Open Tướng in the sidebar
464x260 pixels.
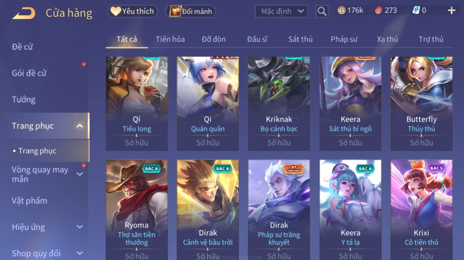[24, 100]
